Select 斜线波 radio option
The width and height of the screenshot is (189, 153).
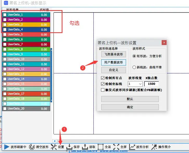134,67
